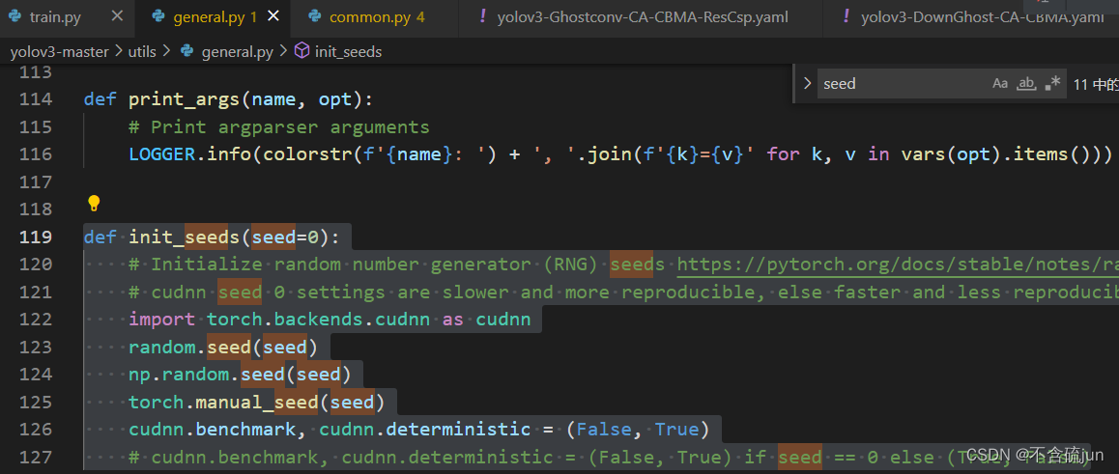Click torch.manual_seed(seed) on line 125

point(257,402)
